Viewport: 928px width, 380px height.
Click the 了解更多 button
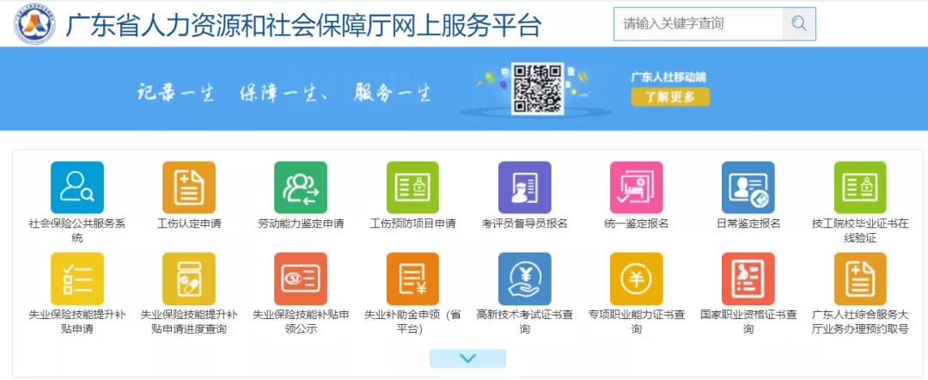pos(670,97)
